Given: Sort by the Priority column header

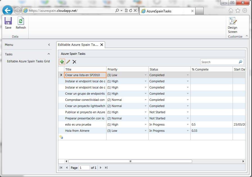Looking at the screenshot, I should 127,69.
